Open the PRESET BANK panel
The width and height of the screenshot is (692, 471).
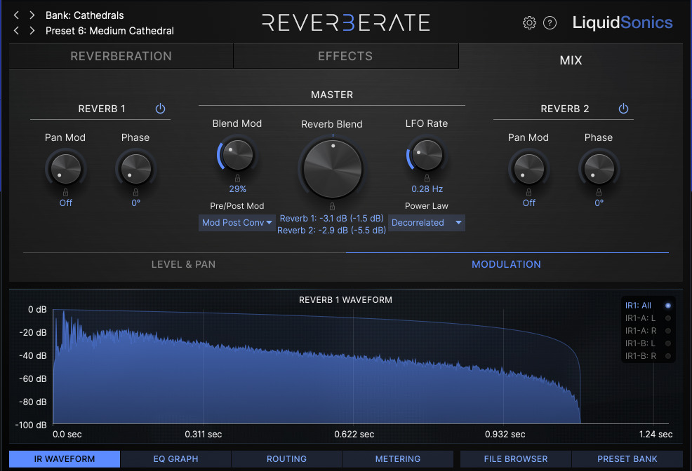click(627, 458)
